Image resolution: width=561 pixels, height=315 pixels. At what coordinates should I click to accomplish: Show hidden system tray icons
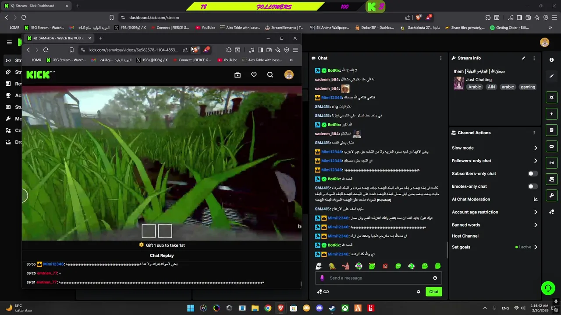[485, 308]
